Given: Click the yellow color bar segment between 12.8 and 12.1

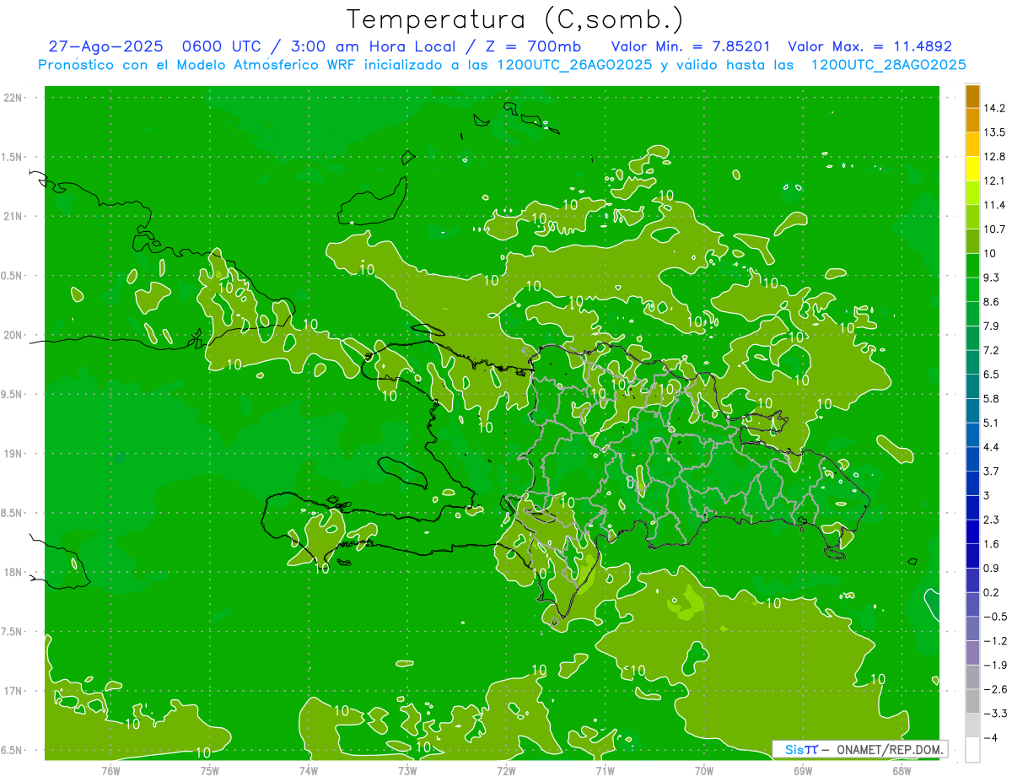Looking at the screenshot, I should (972, 169).
